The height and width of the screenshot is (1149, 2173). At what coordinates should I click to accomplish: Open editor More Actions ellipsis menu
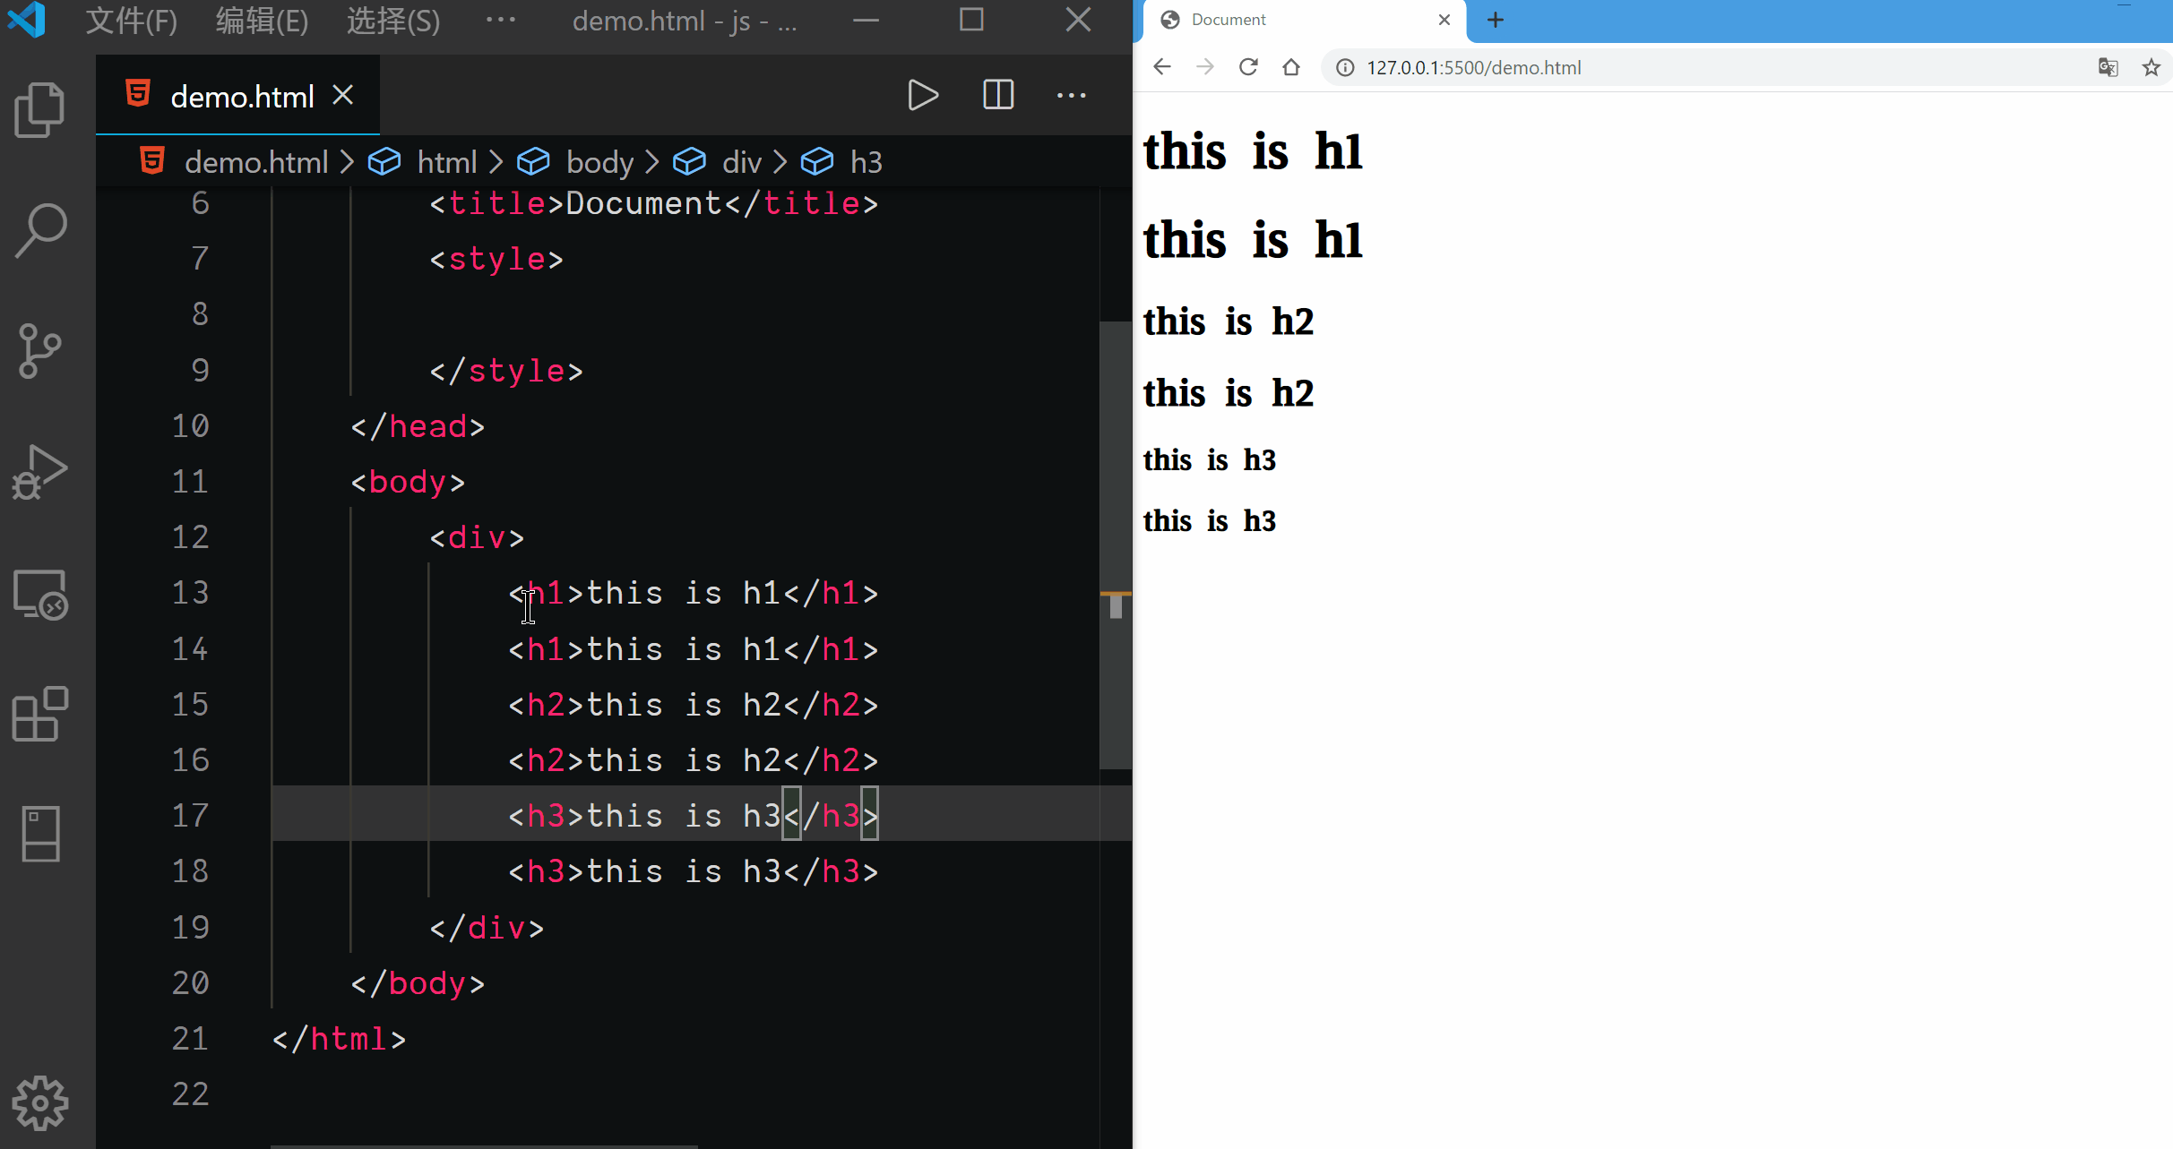coord(1071,95)
